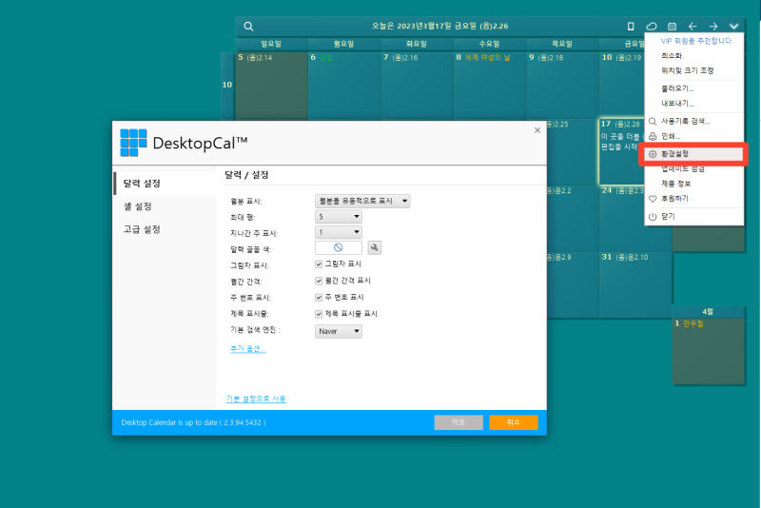Image resolution: width=761 pixels, height=508 pixels.
Task: Choose 사용기록 검색... from the menu
Action: [694, 122]
